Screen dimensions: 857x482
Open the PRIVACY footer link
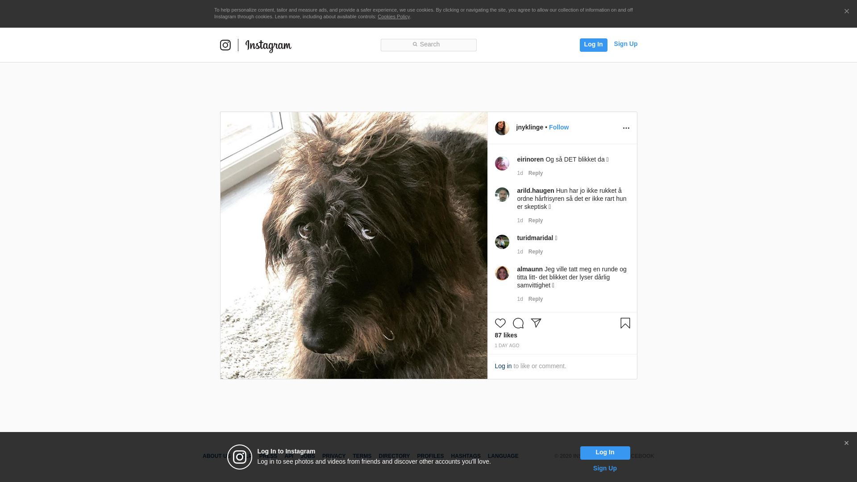(x=334, y=456)
